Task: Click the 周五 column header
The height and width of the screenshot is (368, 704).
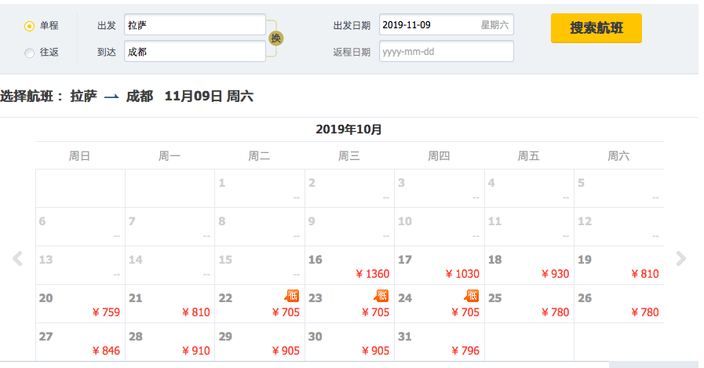Action: click(x=528, y=155)
